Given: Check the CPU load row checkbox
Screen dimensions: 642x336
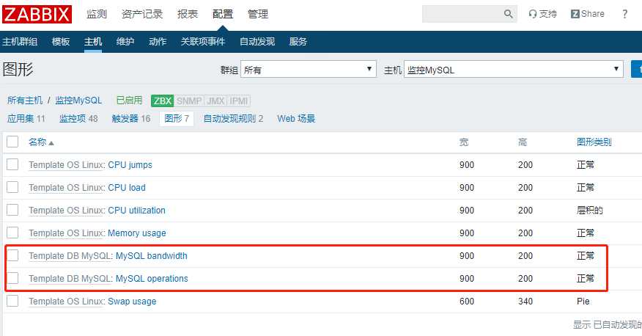Looking at the screenshot, I should click(12, 187).
